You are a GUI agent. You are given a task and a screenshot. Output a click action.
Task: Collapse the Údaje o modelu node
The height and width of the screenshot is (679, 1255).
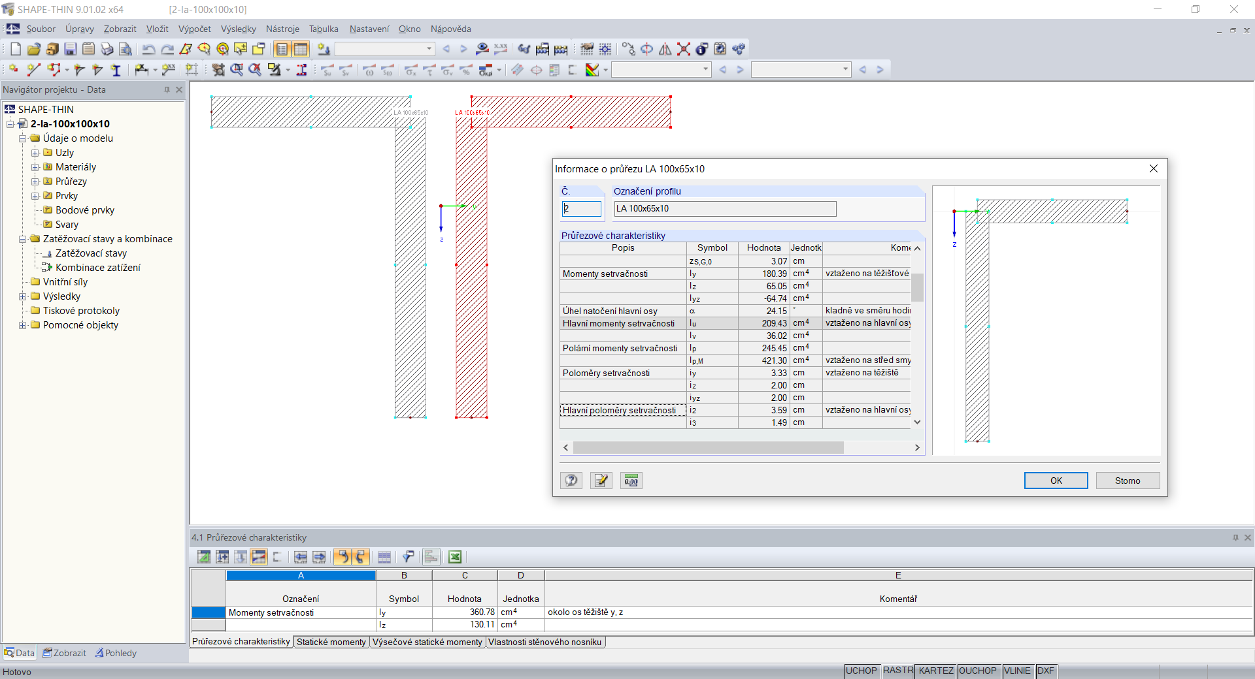pos(23,138)
